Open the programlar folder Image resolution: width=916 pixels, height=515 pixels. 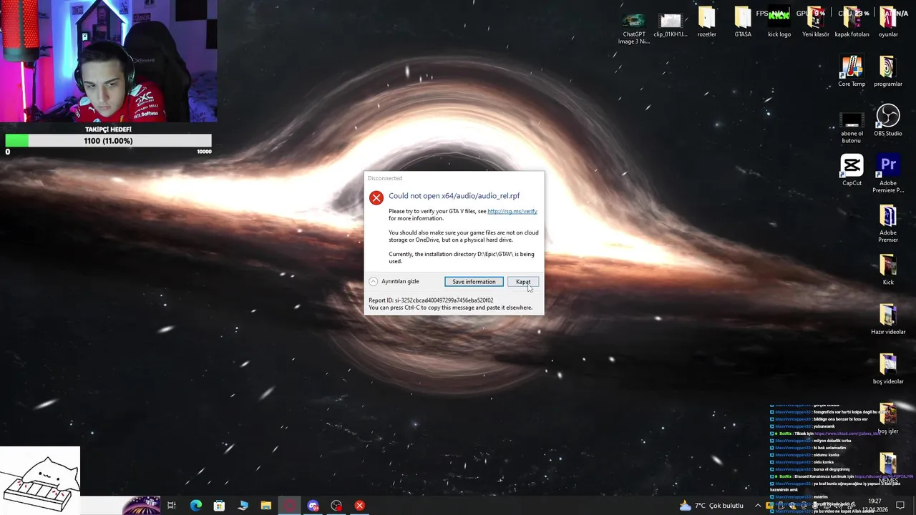pos(888,72)
